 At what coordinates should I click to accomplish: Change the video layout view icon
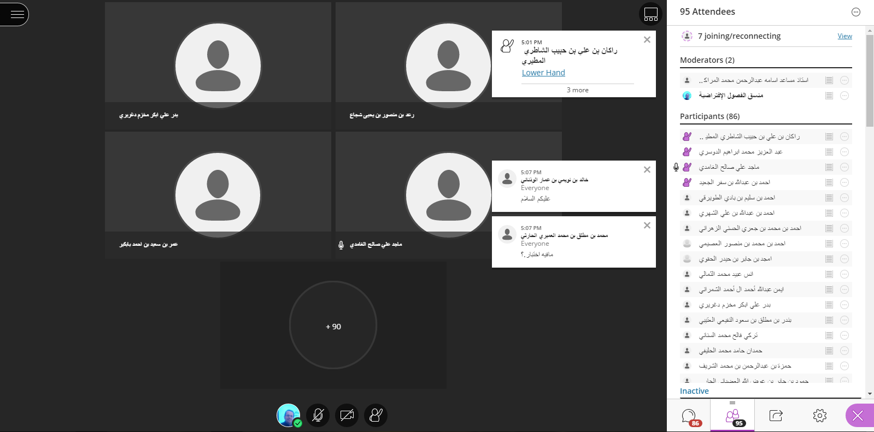tap(650, 14)
